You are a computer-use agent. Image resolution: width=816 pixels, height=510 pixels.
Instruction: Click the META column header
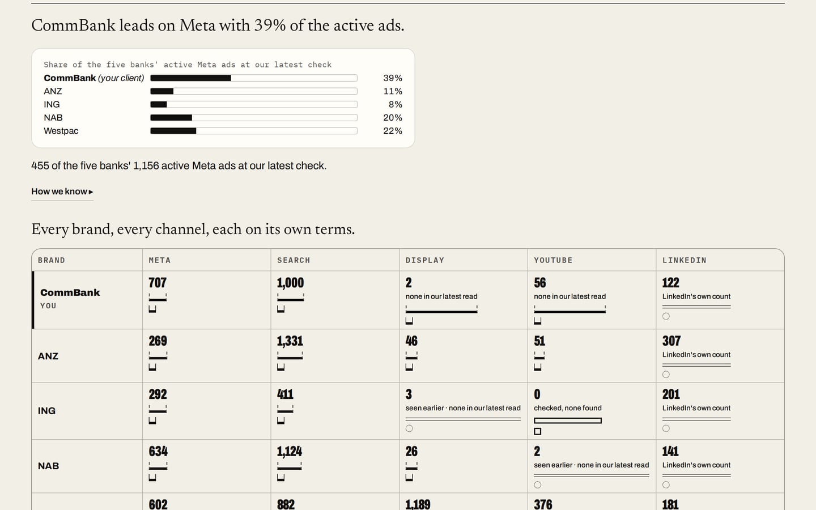click(x=160, y=260)
